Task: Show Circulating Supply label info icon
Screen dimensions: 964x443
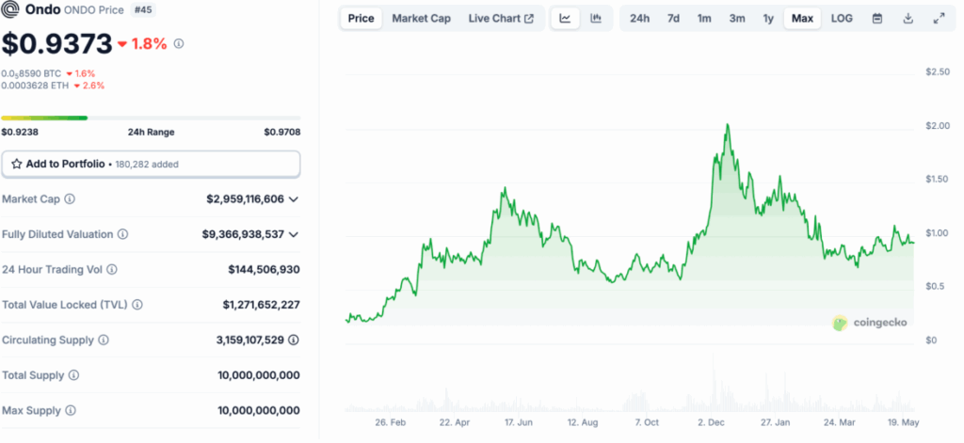Action: 104,340
